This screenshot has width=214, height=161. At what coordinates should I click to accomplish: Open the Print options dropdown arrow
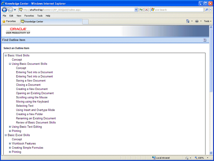tap(201, 21)
